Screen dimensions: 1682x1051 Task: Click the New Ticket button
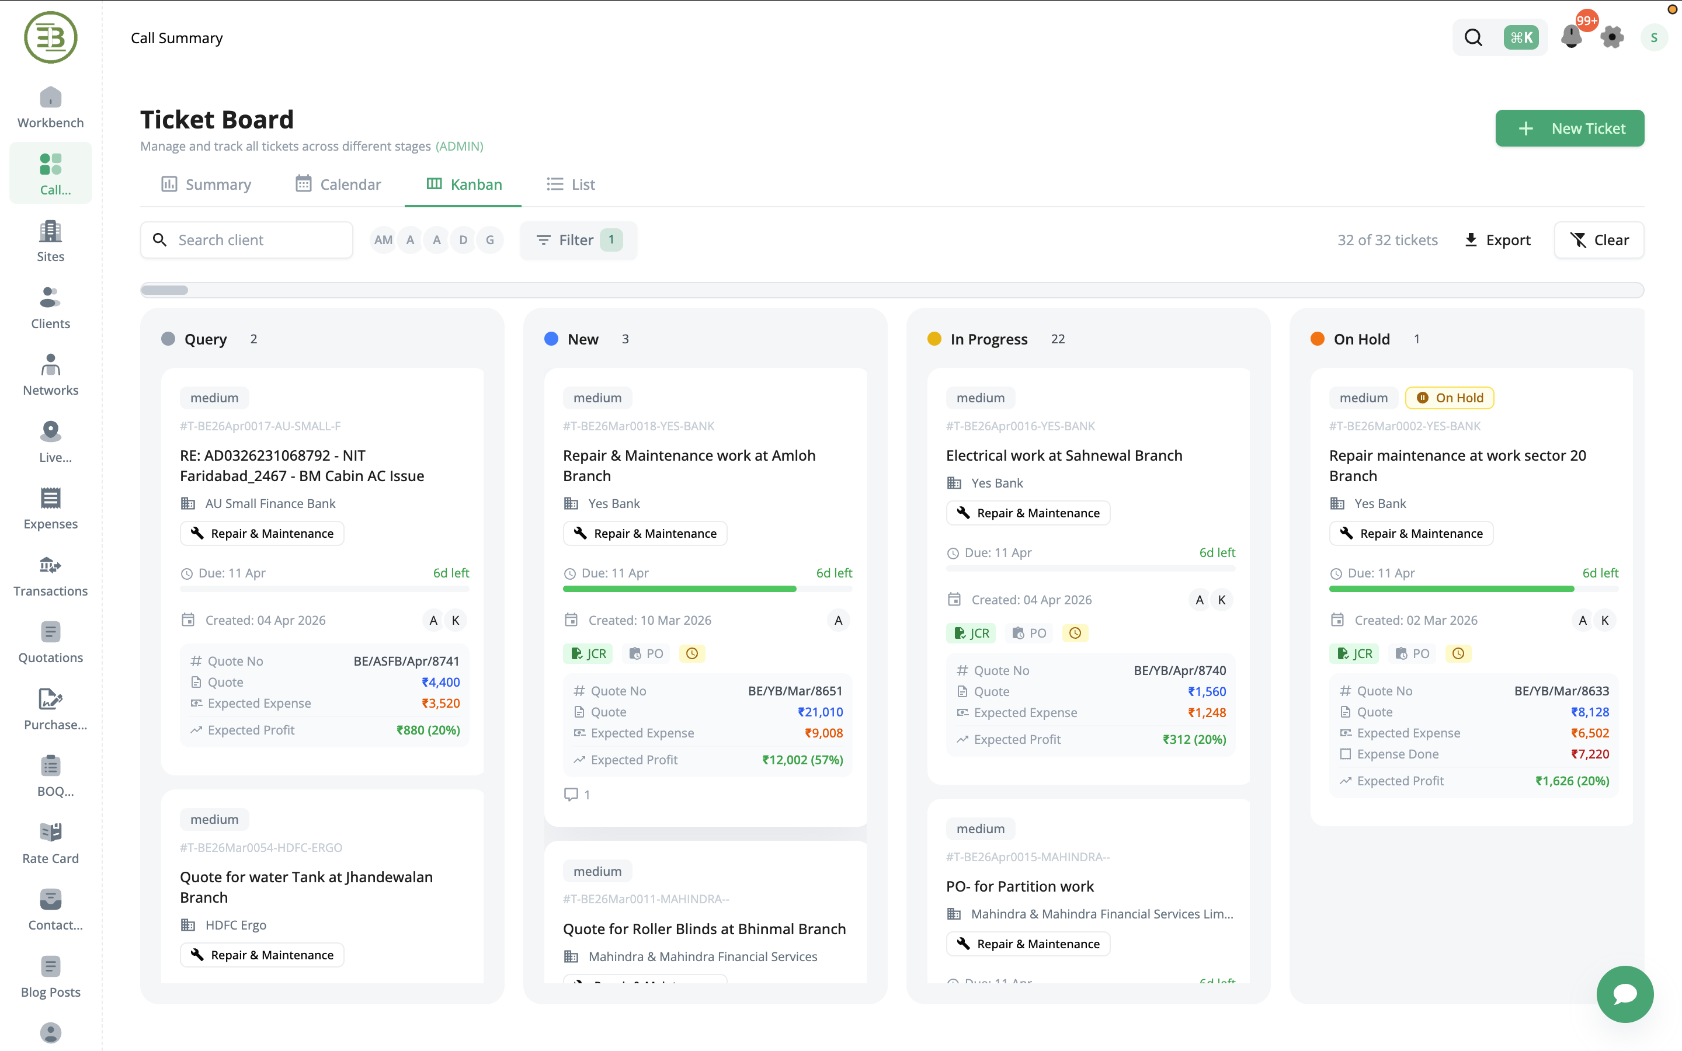pyautogui.click(x=1569, y=128)
